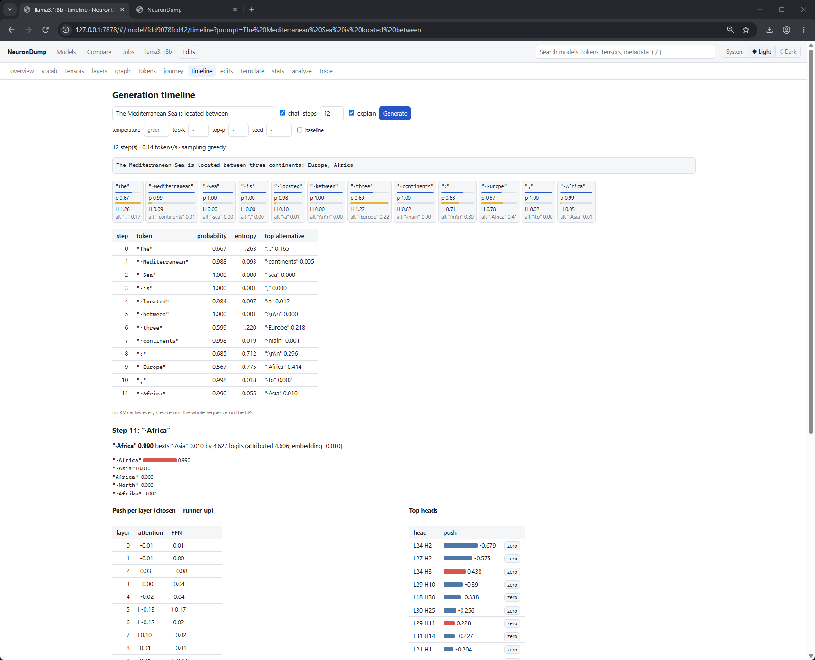Click the zoom magnifier icon in address bar
This screenshot has height=660, width=815.
730,30
